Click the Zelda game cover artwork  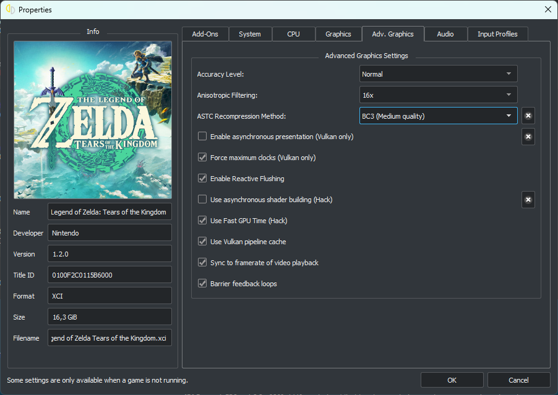[93, 120]
